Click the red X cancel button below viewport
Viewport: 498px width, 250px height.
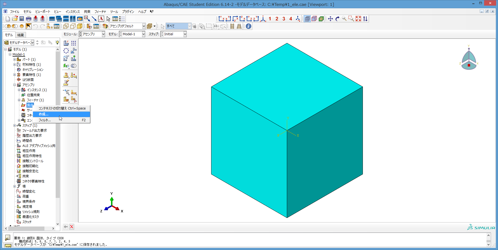pyautogui.click(x=72, y=227)
